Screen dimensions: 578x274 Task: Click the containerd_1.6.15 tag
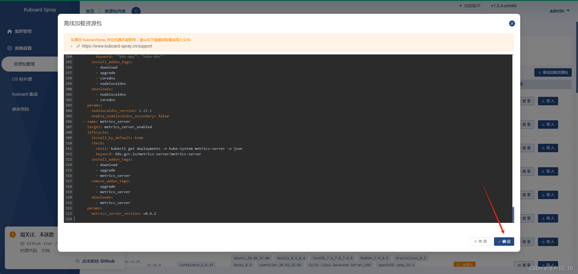point(196,265)
